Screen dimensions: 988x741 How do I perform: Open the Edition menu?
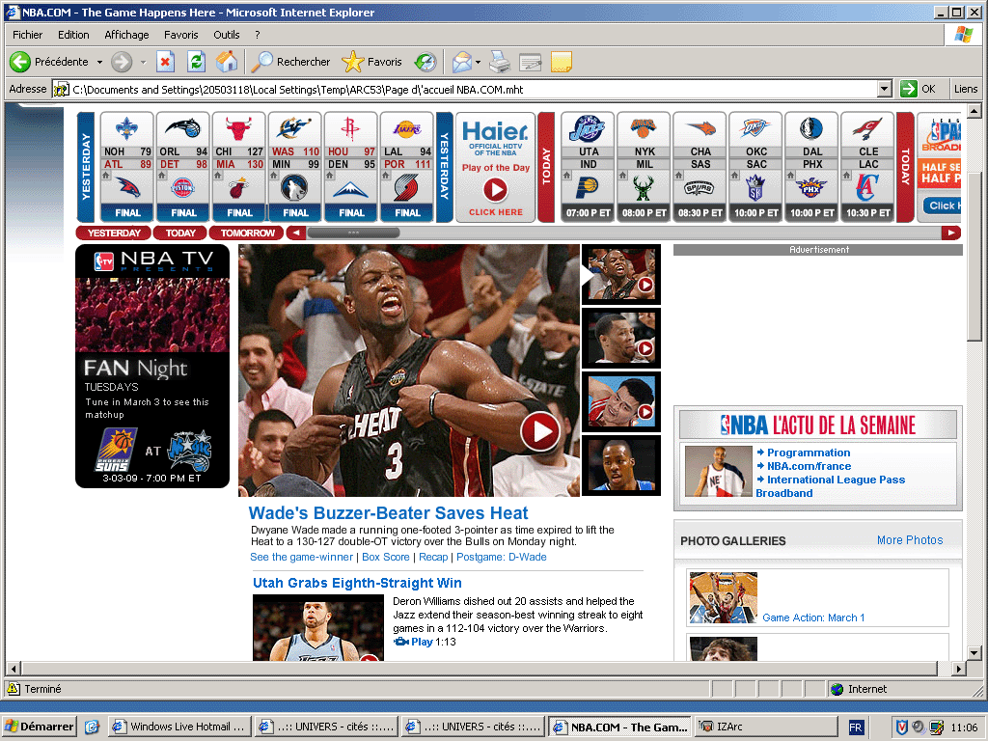(73, 35)
